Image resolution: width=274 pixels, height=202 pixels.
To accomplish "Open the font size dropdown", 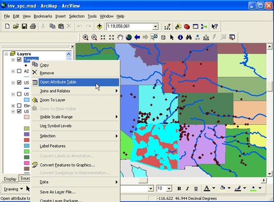I will click(169, 189).
